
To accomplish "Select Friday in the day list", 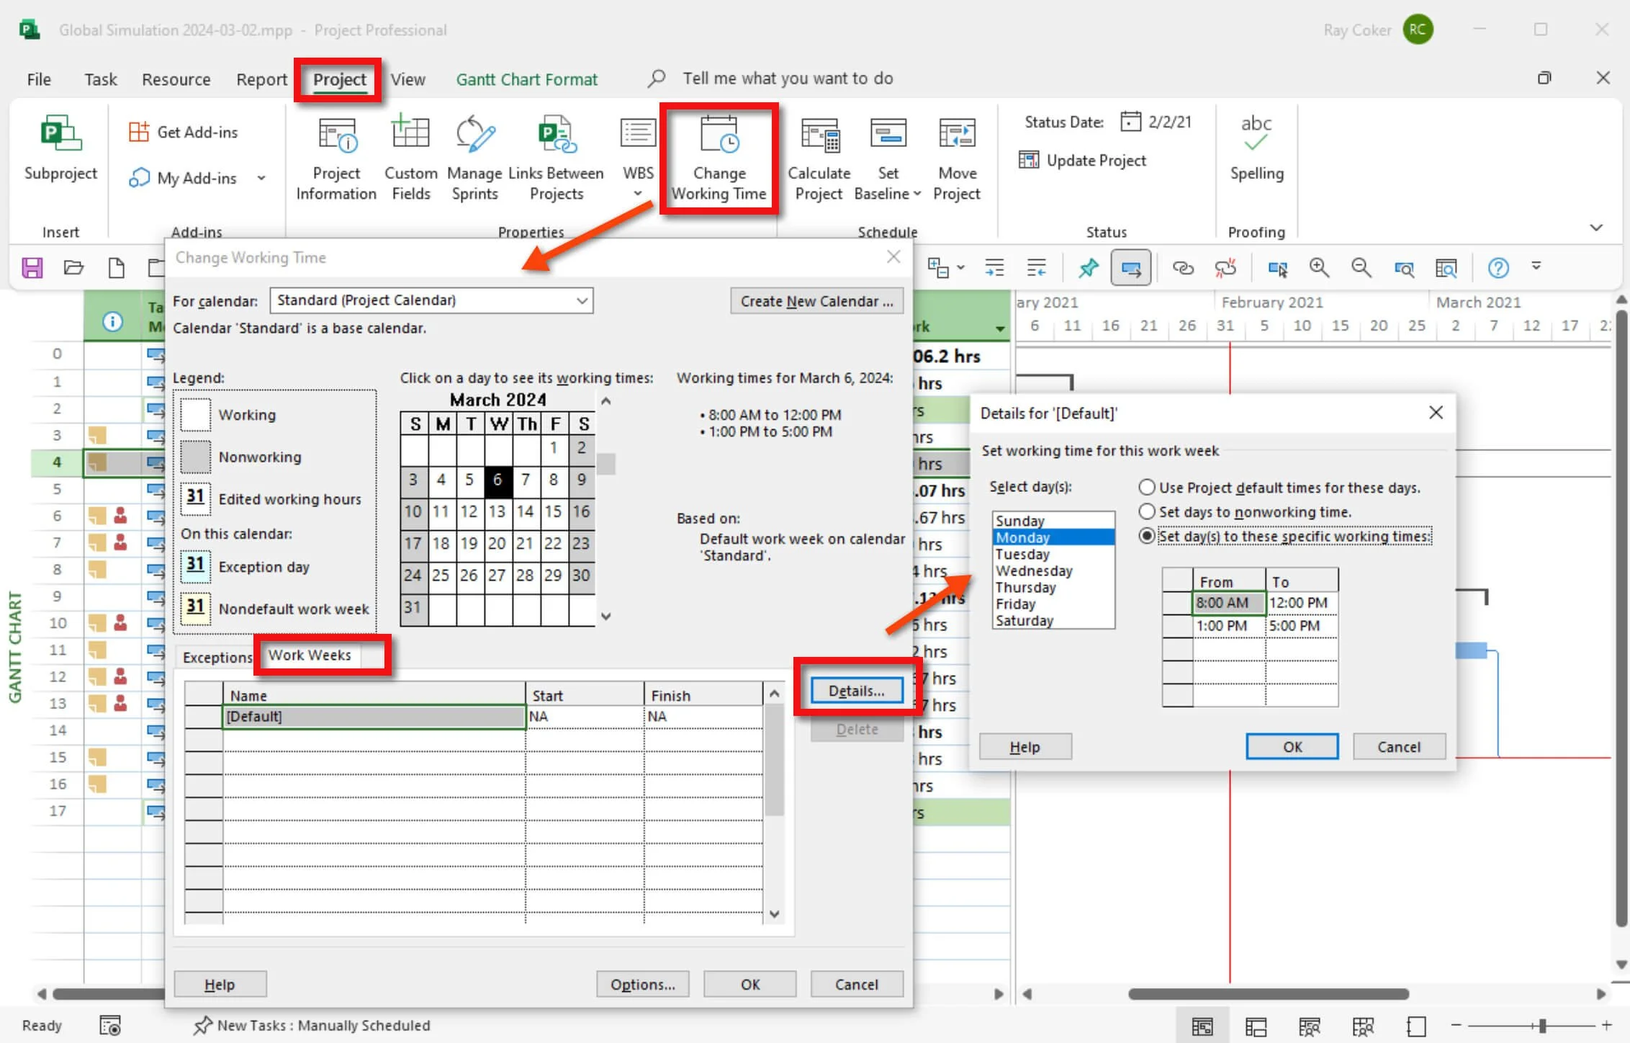I will (1053, 604).
